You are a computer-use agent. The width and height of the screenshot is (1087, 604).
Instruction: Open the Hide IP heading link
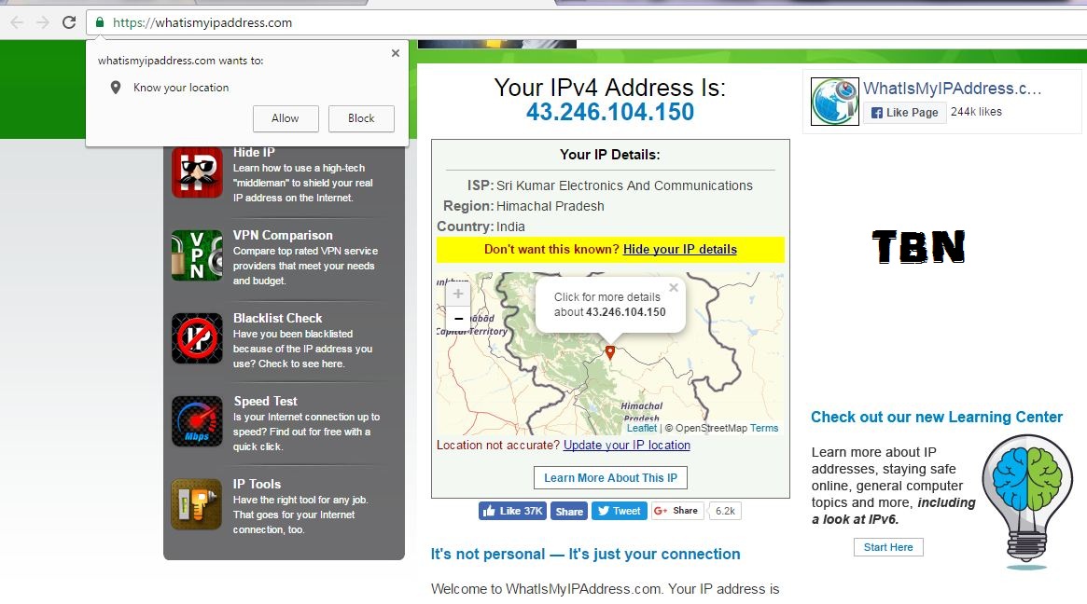click(x=254, y=152)
